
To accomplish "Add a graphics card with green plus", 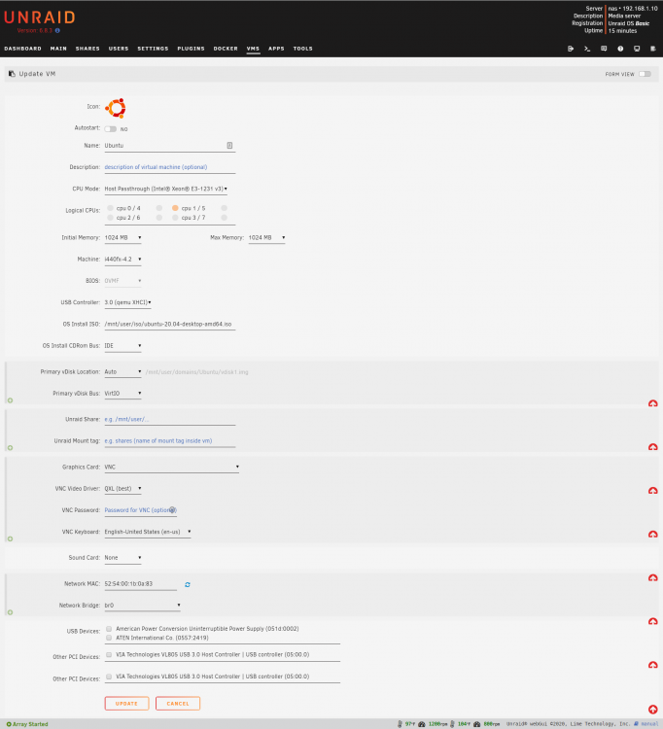I will (10, 538).
